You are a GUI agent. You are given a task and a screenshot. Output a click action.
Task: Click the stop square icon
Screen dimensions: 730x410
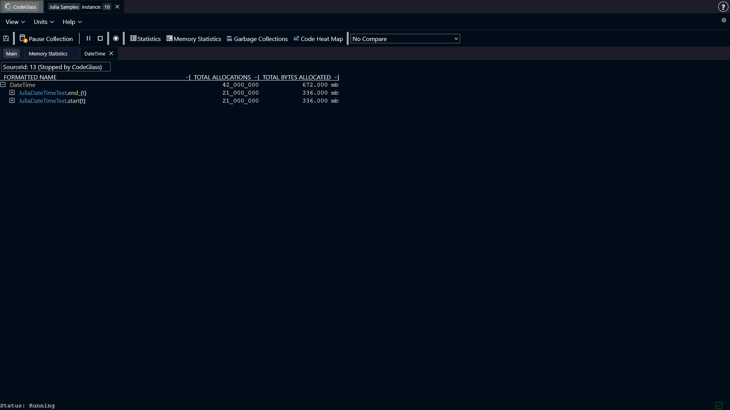point(100,38)
